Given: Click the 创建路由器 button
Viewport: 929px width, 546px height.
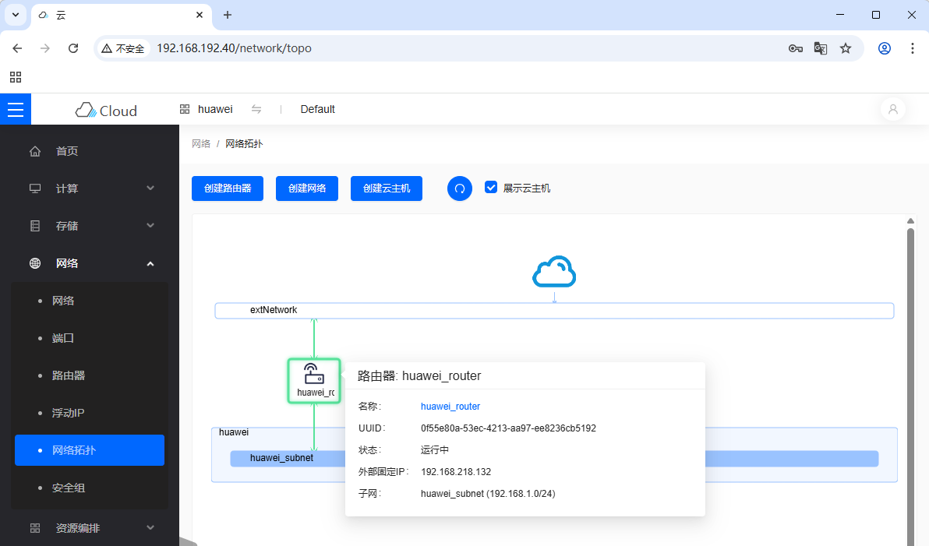Looking at the screenshot, I should coord(228,188).
